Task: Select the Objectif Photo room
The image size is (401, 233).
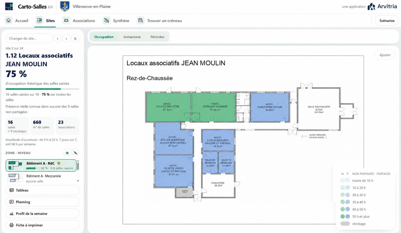Action: click(174, 171)
